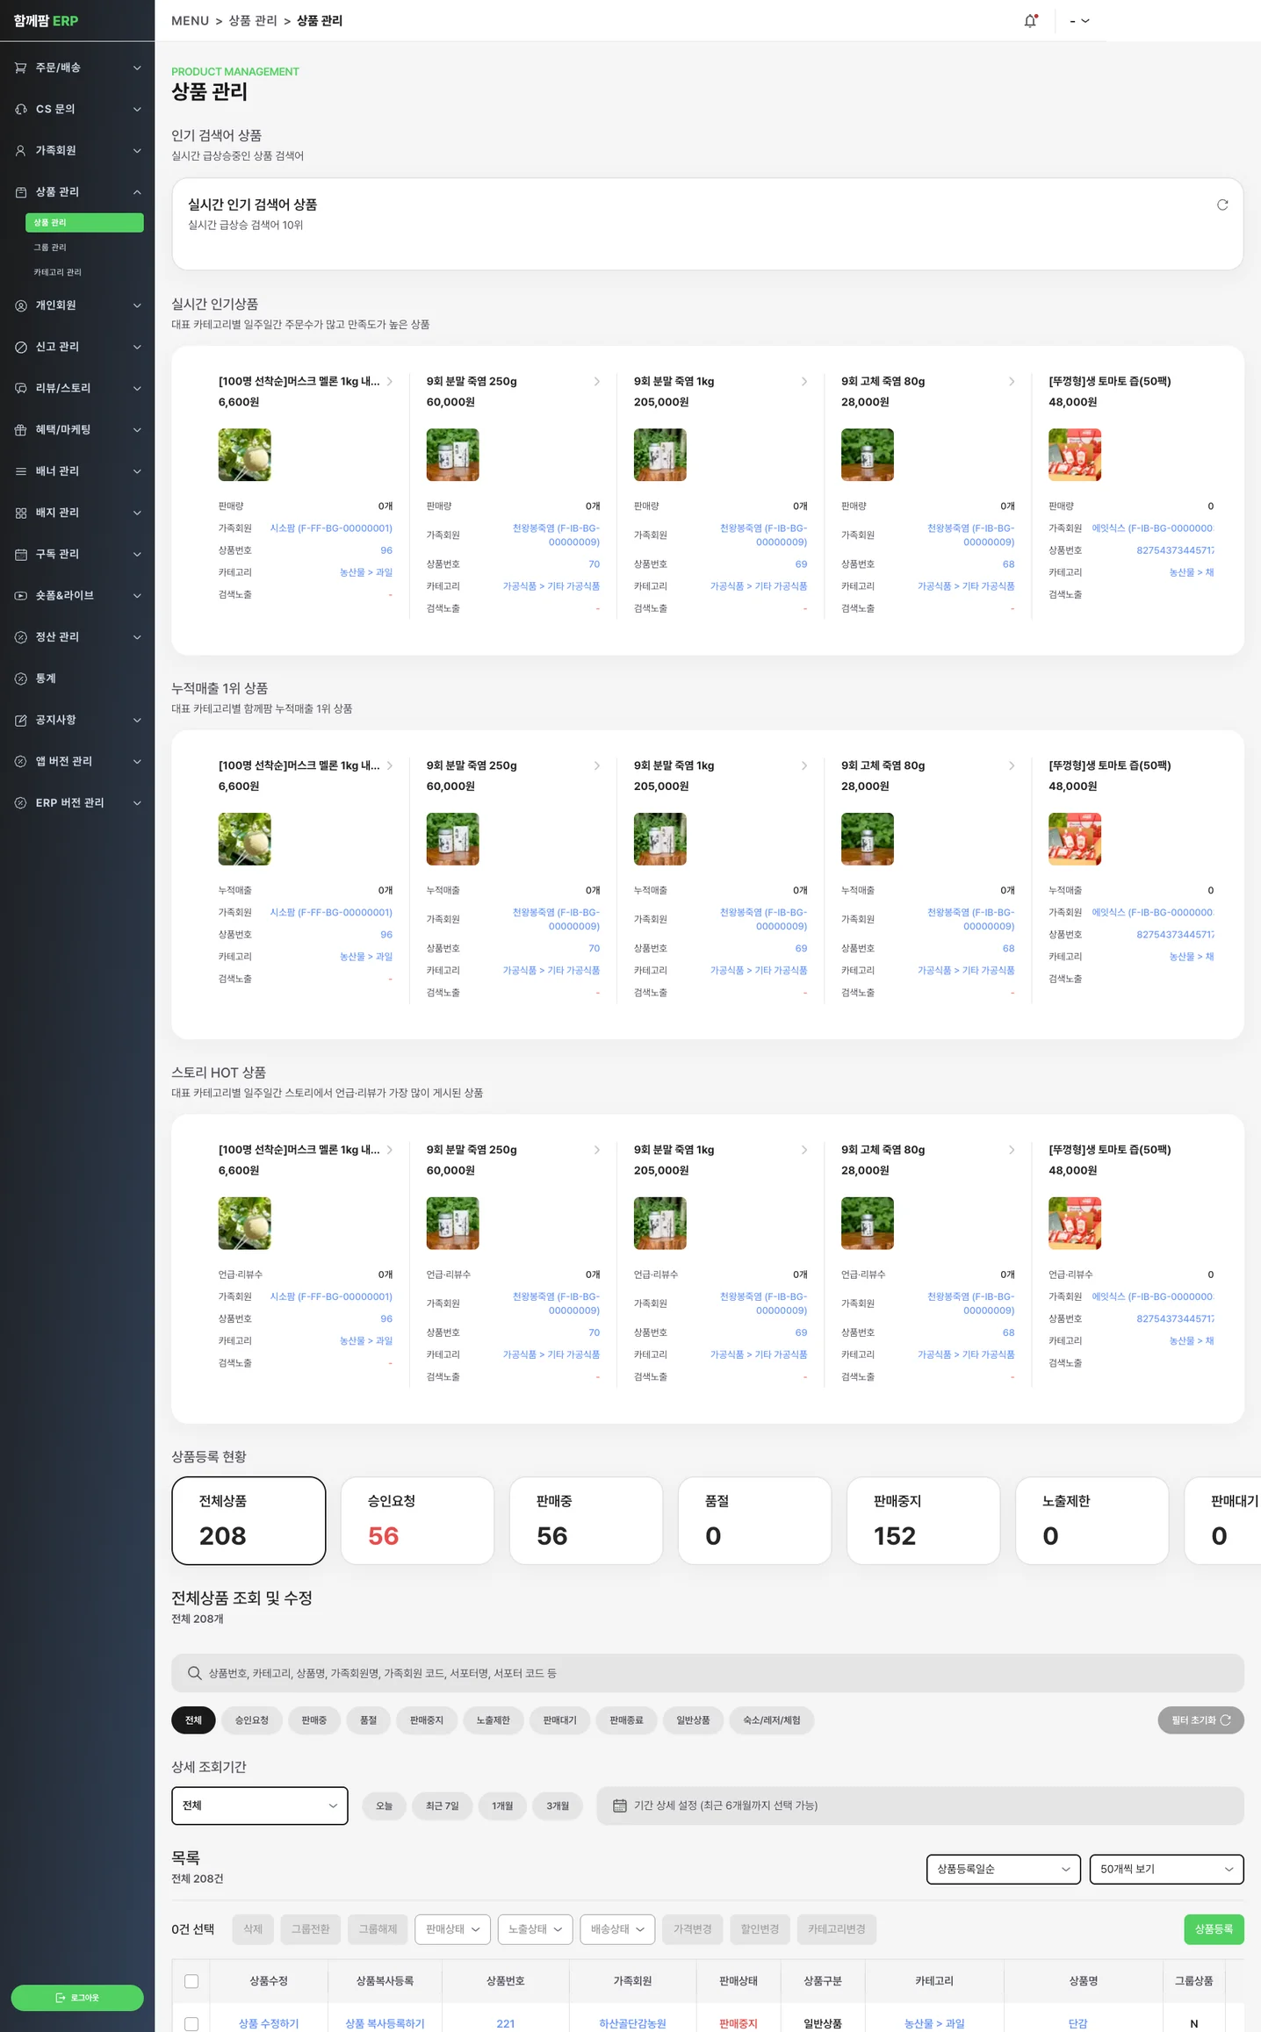Click the 로그아웃 button
Viewport: 1261px width, 2032px height.
point(77,1997)
